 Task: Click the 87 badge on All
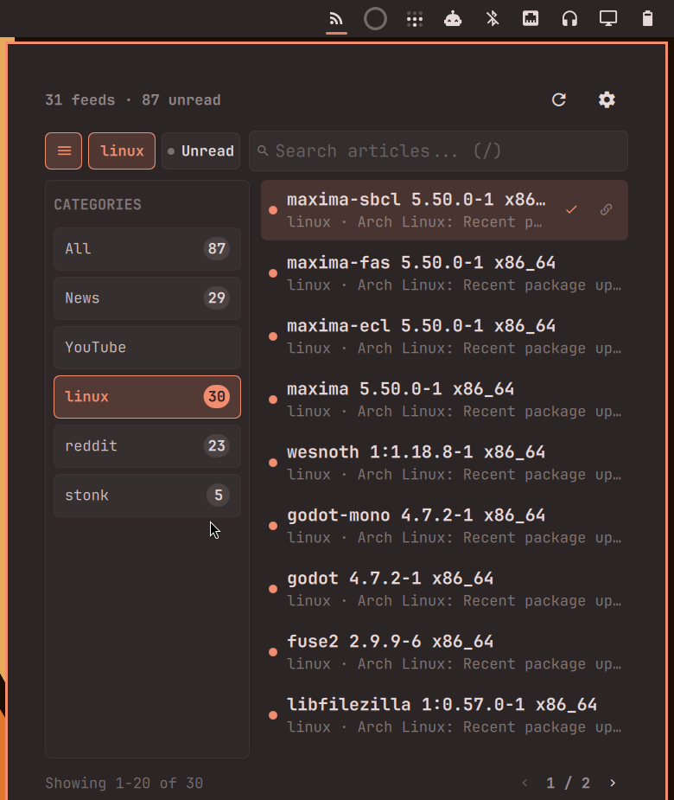point(217,249)
